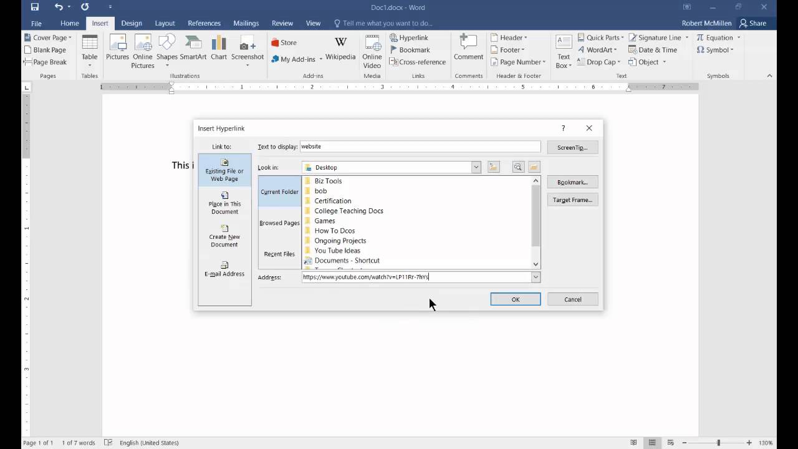Image resolution: width=798 pixels, height=449 pixels.
Task: Open the Table insert menu
Action: 90,51
